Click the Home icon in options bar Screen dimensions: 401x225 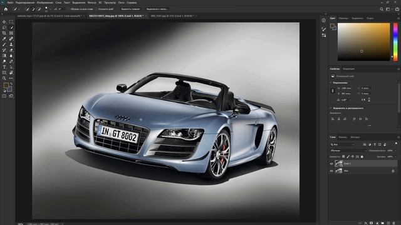[6, 9]
